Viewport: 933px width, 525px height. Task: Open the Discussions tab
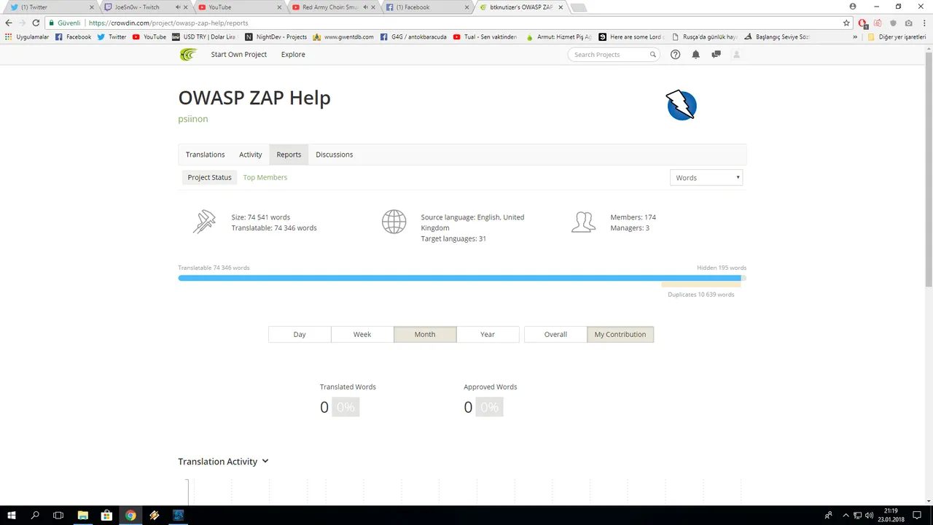334,155
